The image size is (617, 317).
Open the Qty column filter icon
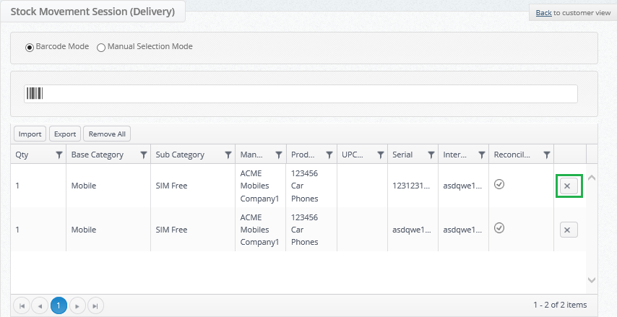click(x=59, y=155)
